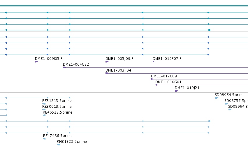Select the DME1-005J09.F label

pos(119,59)
